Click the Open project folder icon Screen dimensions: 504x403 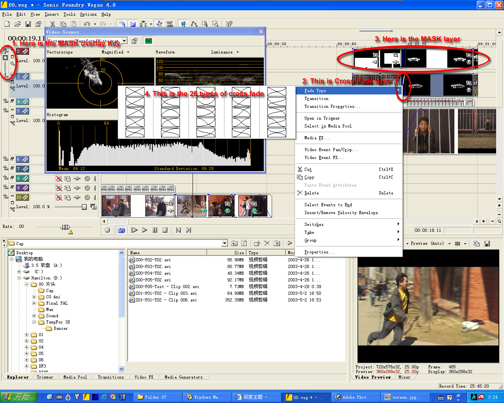coord(17,24)
